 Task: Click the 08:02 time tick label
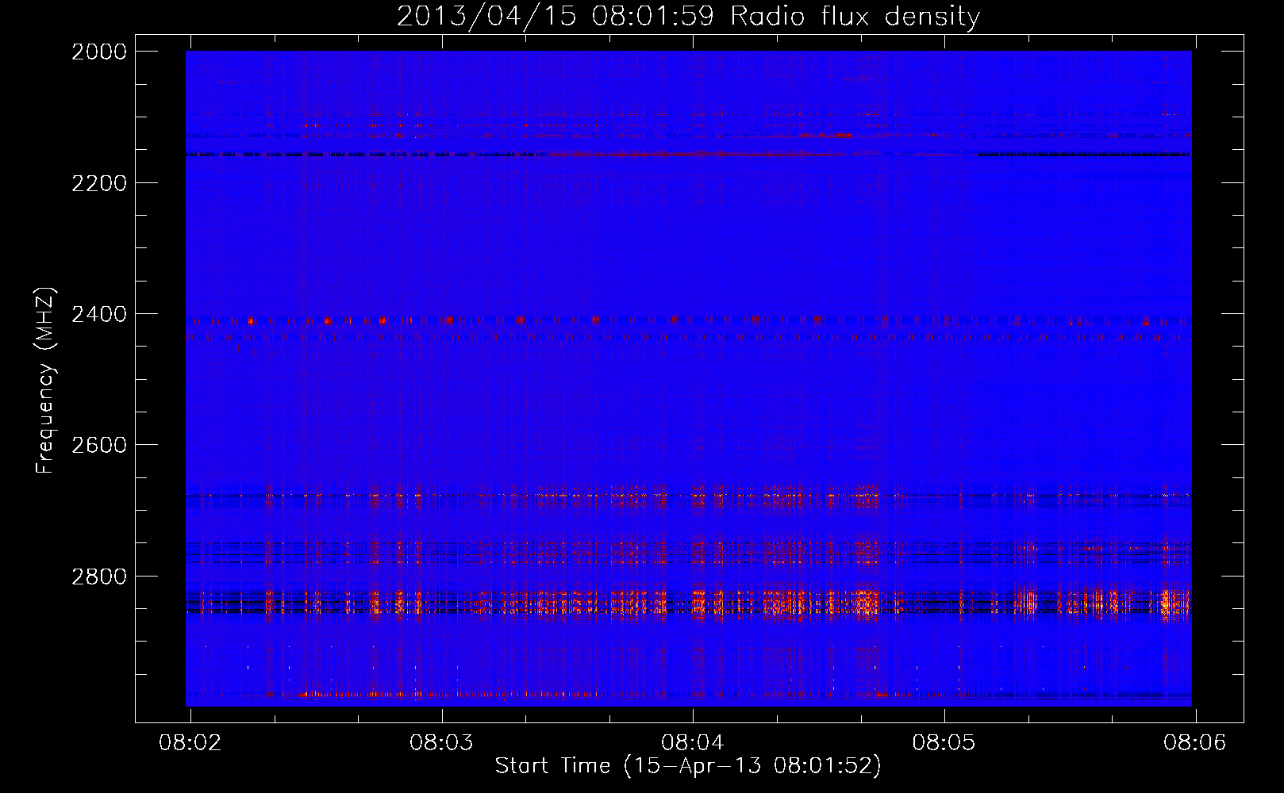click(190, 742)
